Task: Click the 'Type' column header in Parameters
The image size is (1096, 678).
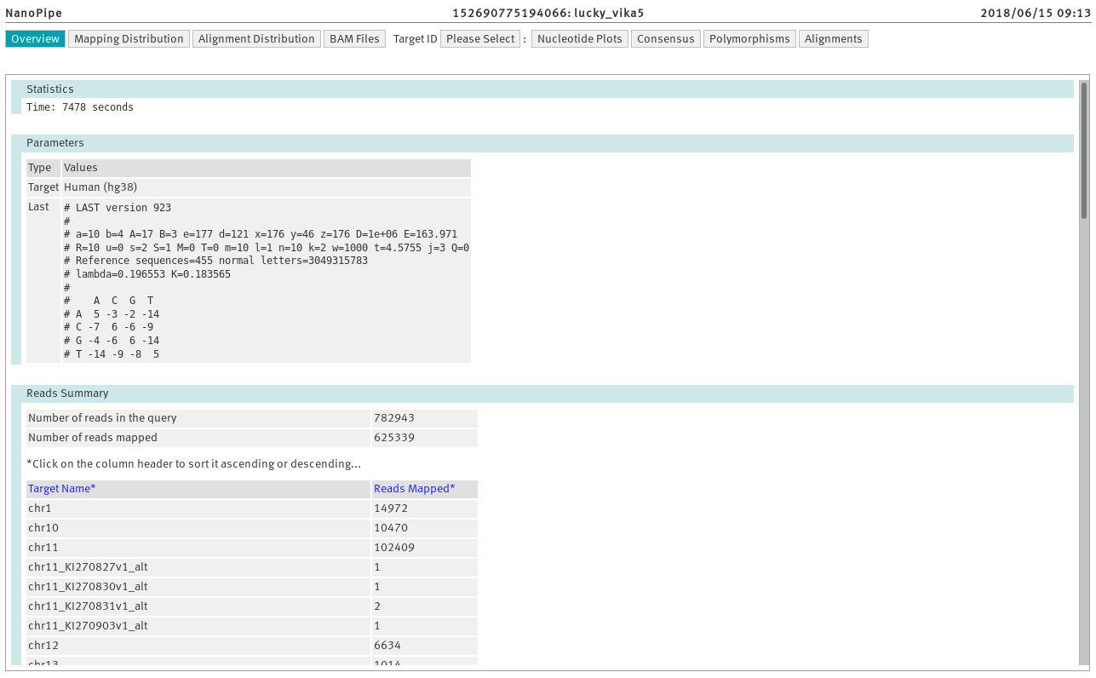Action: click(43, 168)
